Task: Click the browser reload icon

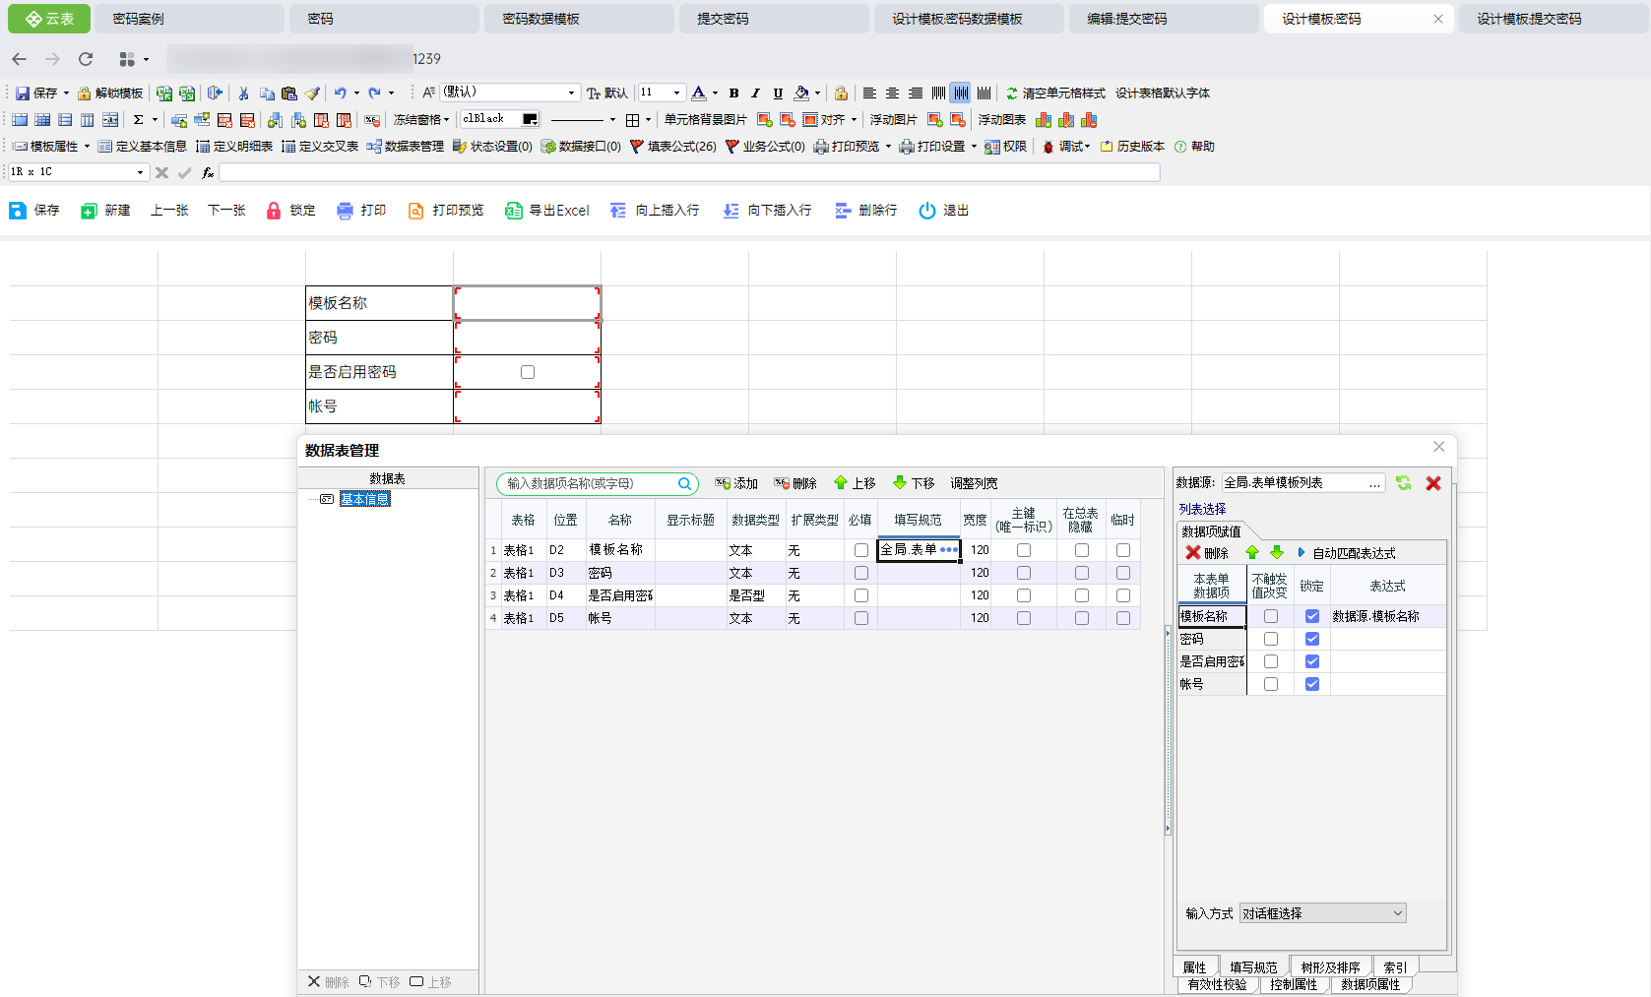Action: click(86, 59)
